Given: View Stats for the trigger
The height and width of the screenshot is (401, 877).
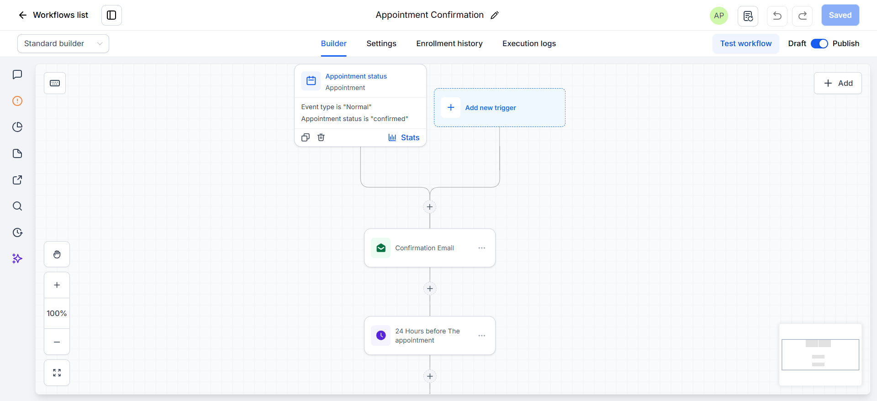Looking at the screenshot, I should coord(404,137).
